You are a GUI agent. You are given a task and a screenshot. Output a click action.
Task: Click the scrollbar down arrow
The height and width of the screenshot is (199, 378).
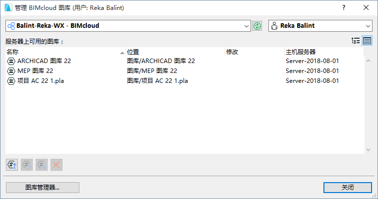tap(369, 150)
